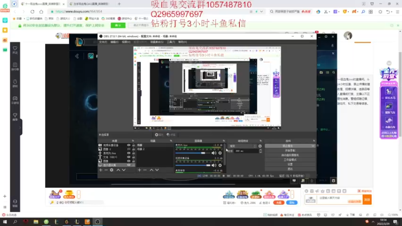The width and height of the screenshot is (402, 226).
Task: Open the Windows Start menu
Action: click(5, 221)
